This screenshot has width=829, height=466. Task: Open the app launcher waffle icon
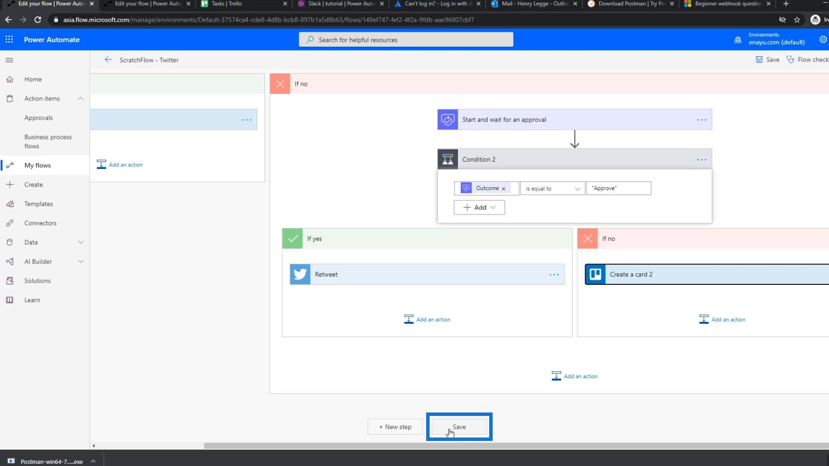(9, 40)
